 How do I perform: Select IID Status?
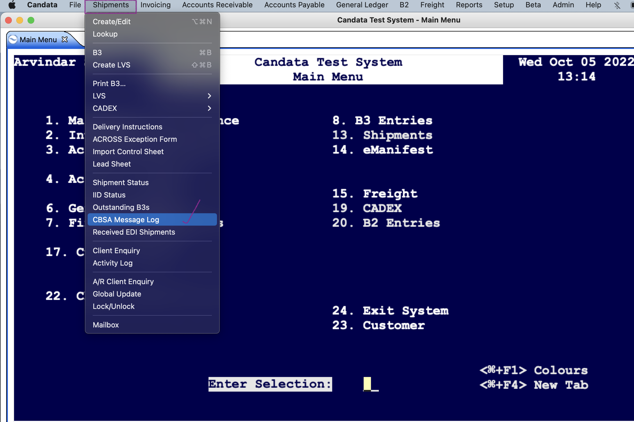click(x=152, y=195)
